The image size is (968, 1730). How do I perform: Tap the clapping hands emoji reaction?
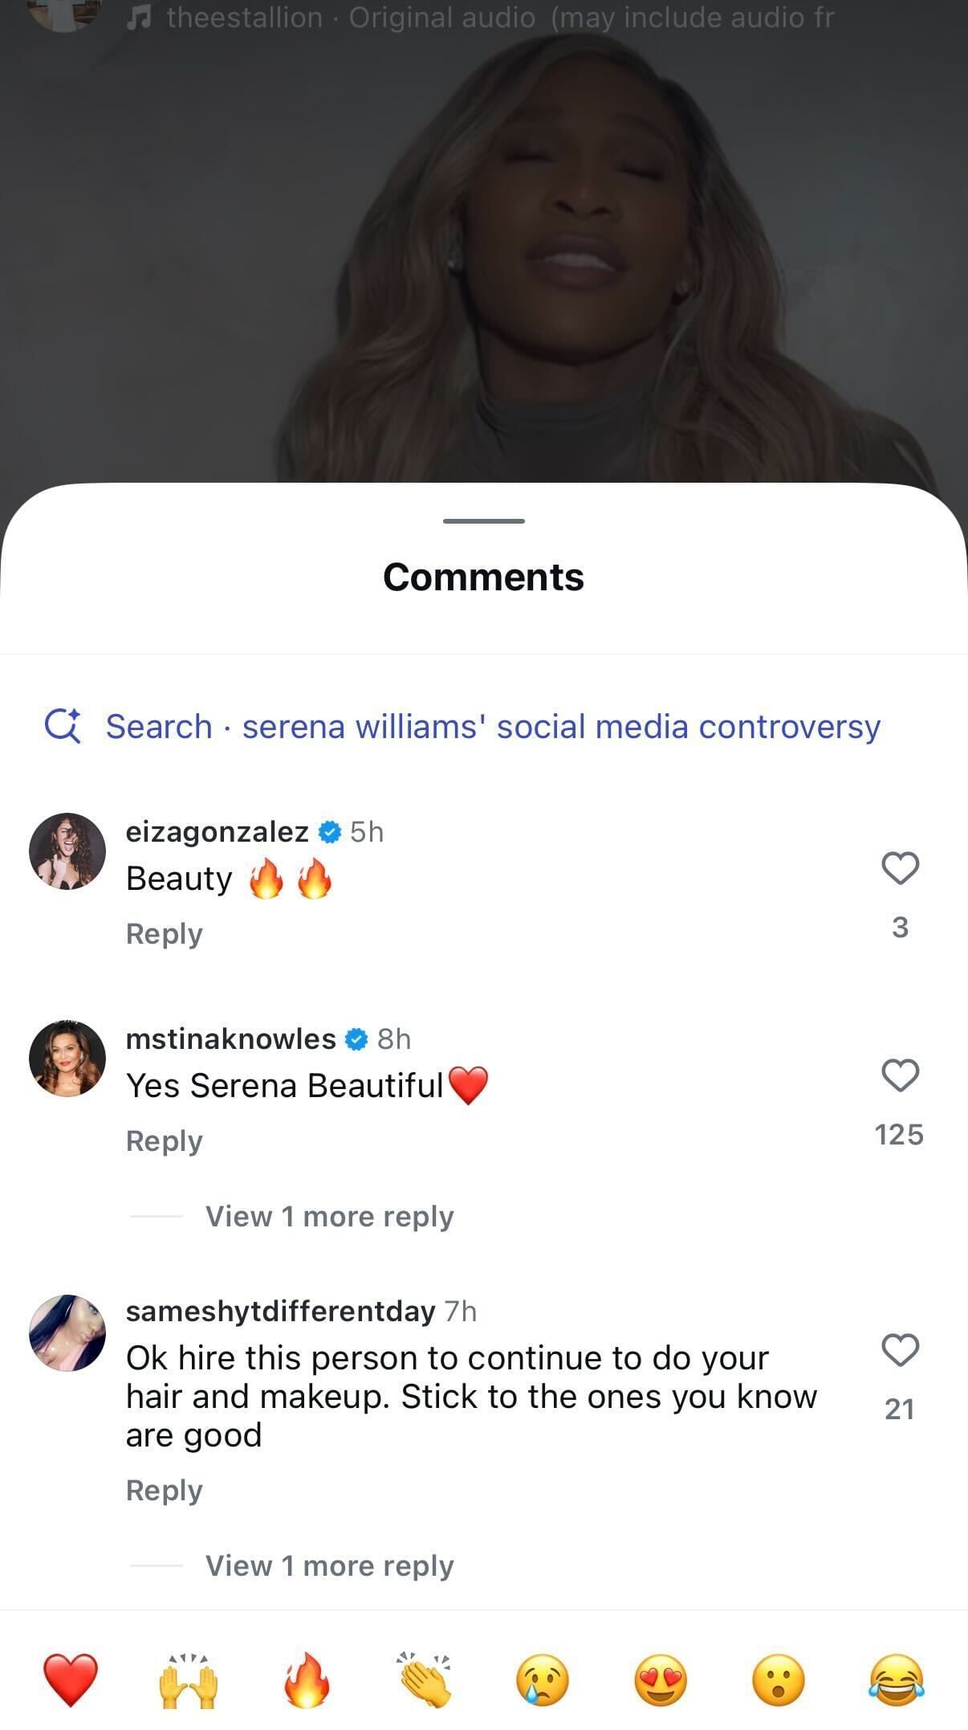click(x=425, y=1679)
